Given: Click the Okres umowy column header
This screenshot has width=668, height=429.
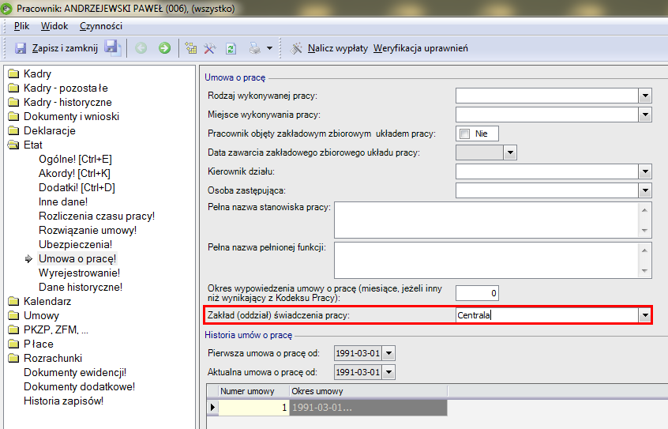Looking at the screenshot, I should (369, 391).
